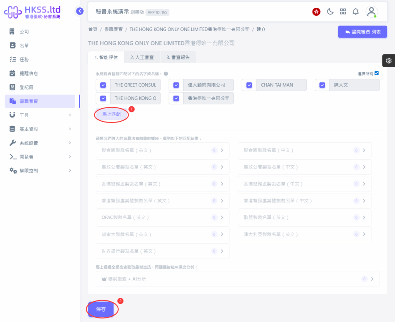
Task: Open the settings gear on right edge
Action: click(x=388, y=61)
